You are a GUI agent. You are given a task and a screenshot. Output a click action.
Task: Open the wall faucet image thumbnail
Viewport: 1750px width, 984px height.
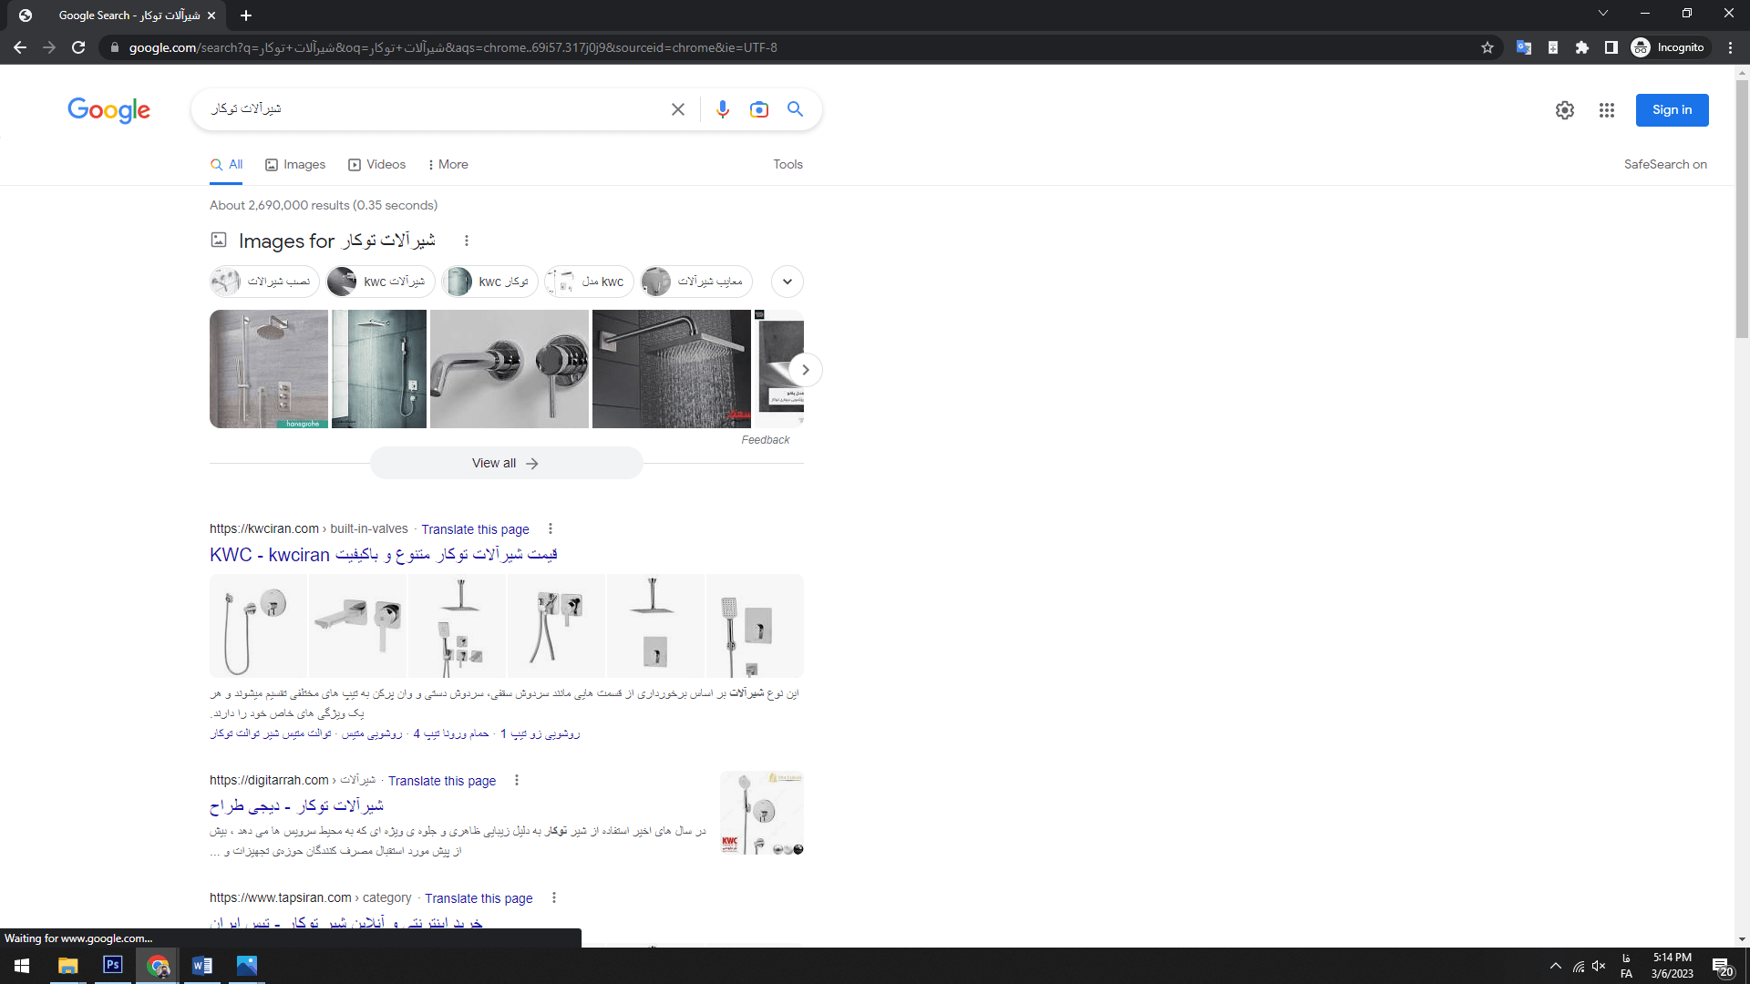[510, 369]
